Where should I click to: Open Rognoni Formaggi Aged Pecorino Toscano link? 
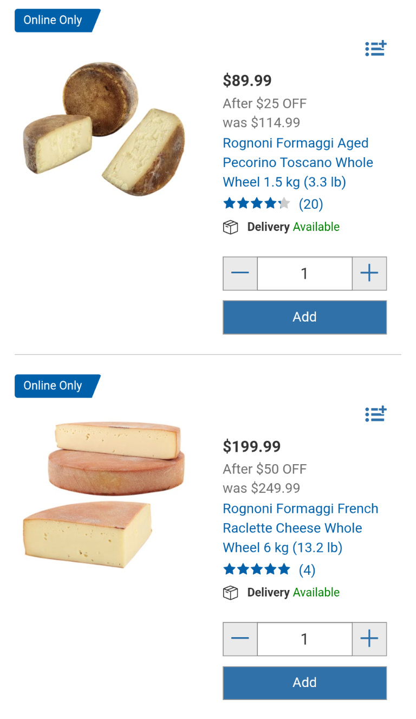coord(297,163)
